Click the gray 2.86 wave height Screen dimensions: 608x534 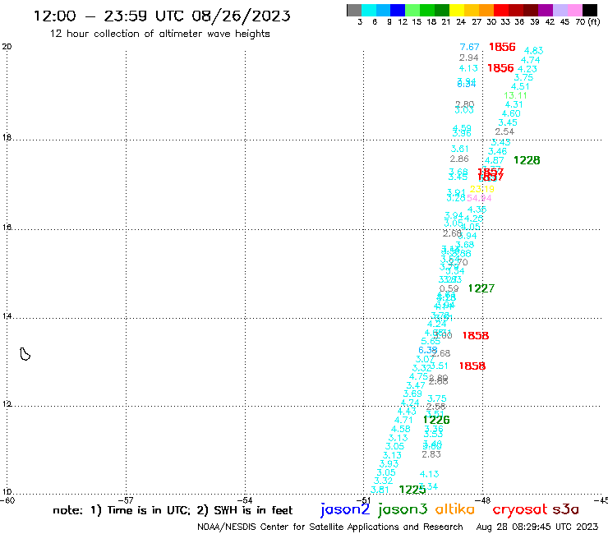(459, 159)
